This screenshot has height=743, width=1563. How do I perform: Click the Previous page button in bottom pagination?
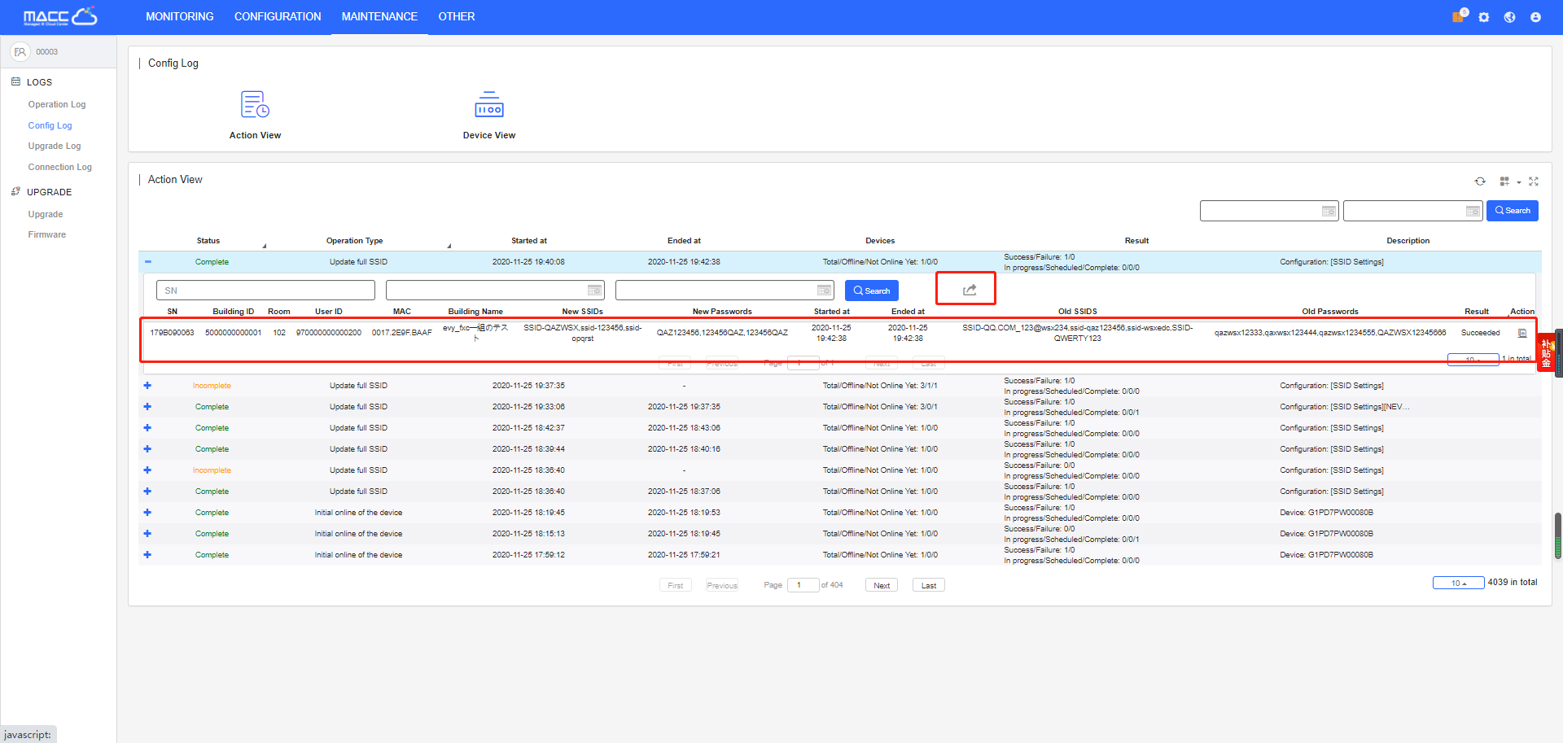point(722,585)
